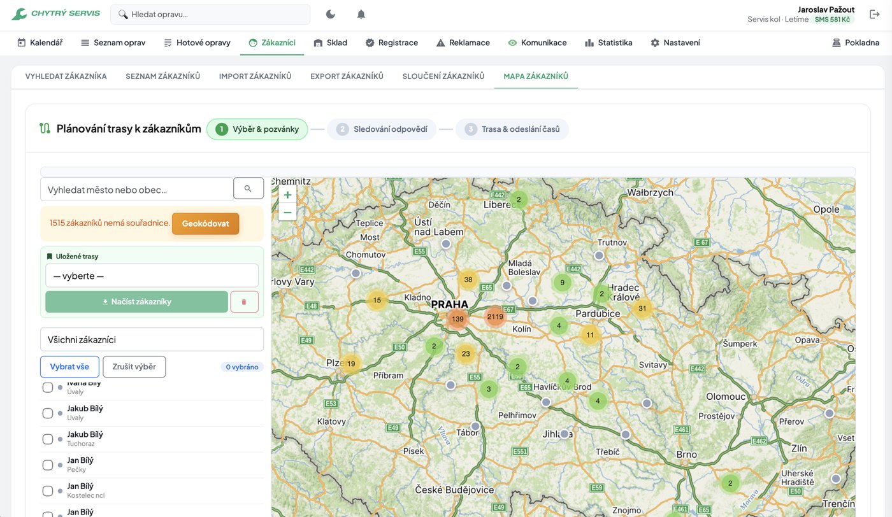Click gray marker below Trutnov
The height and width of the screenshot is (517, 892).
point(599,255)
